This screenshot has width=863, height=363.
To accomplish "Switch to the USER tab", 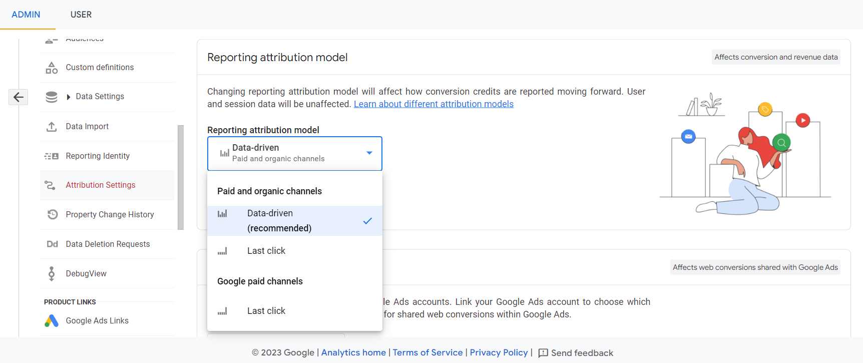I will tap(81, 15).
